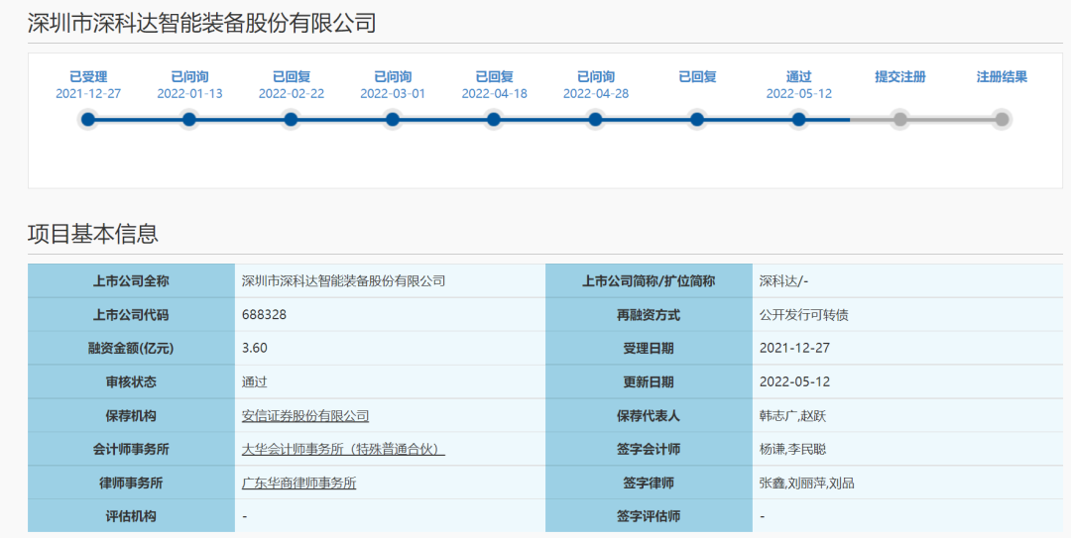Screen dimensions: 1071x538
Task: Click the date 2022-03-01 on the timeline
Action: 392,93
